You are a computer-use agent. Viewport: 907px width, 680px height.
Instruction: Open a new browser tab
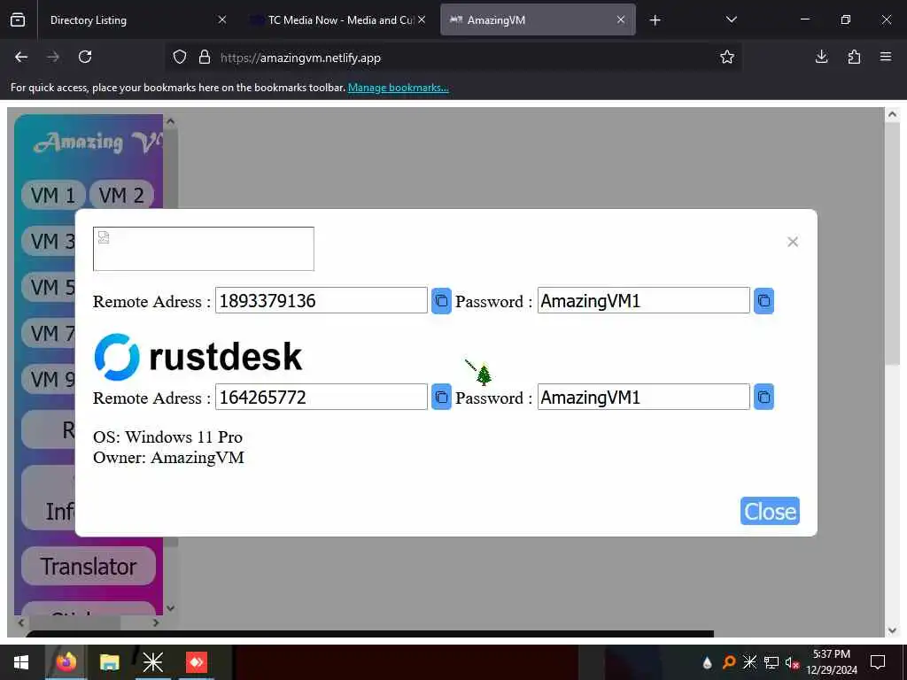click(x=655, y=20)
